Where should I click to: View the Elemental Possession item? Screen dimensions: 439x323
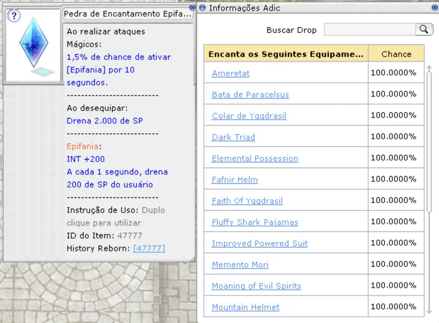(255, 158)
